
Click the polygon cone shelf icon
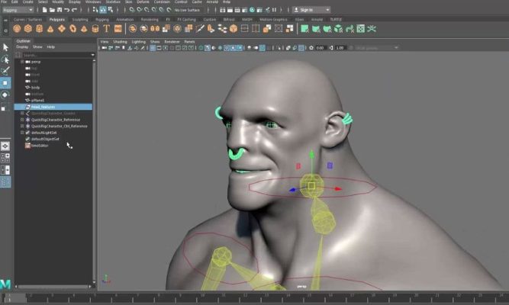pyautogui.click(x=50, y=28)
